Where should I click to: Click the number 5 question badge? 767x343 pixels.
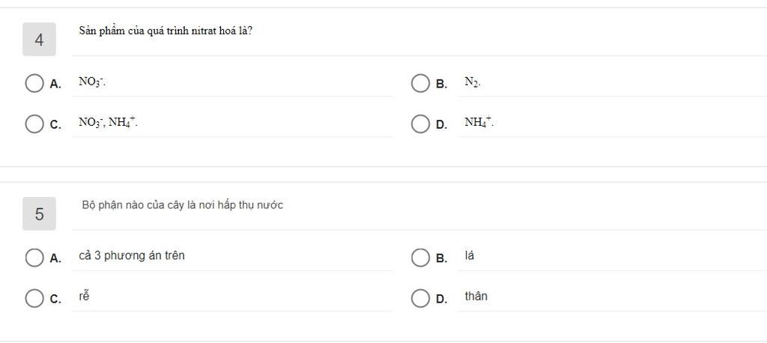[x=39, y=213]
